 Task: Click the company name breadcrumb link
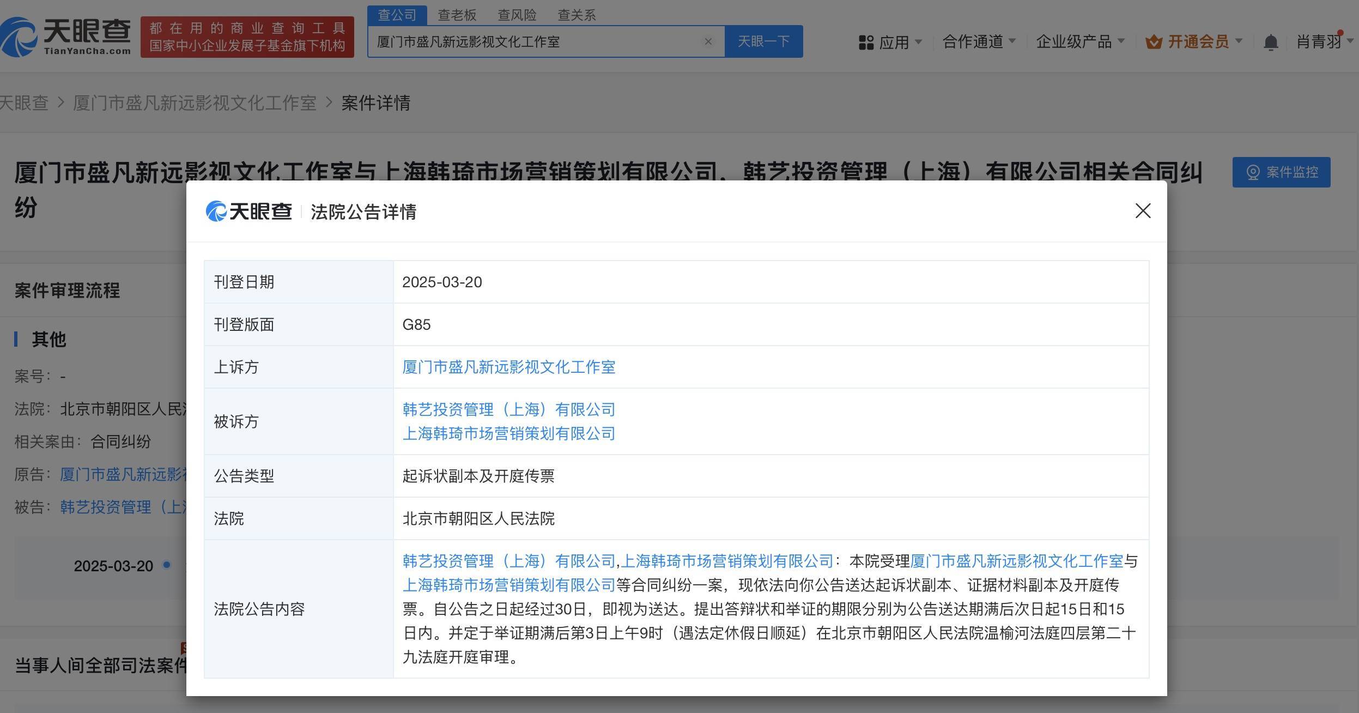(x=195, y=103)
